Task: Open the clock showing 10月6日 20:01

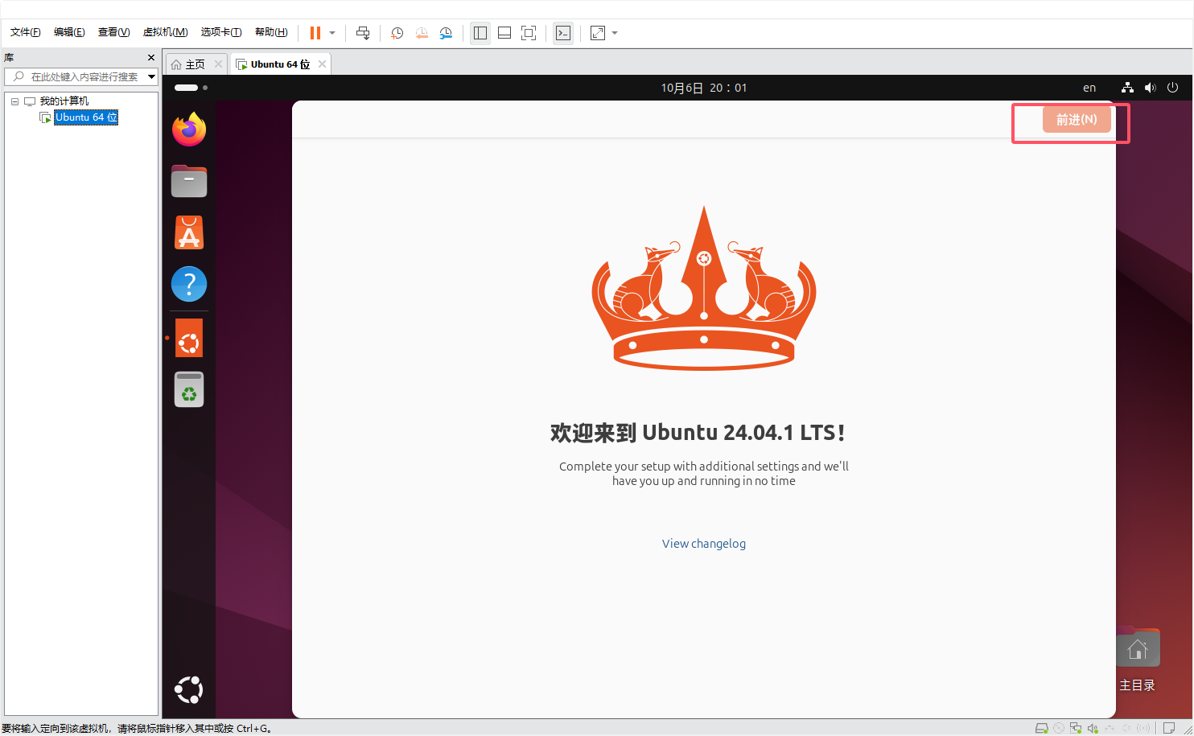Action: (704, 88)
